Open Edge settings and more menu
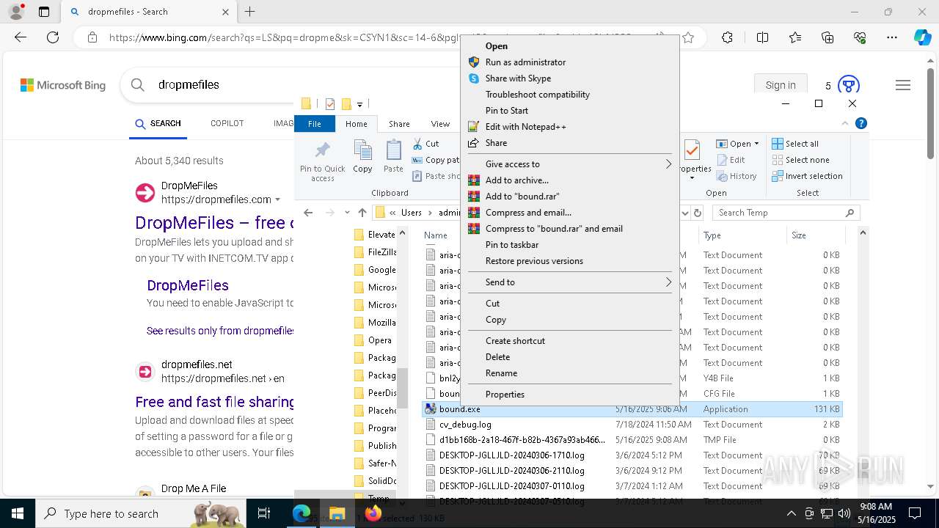 [x=892, y=37]
